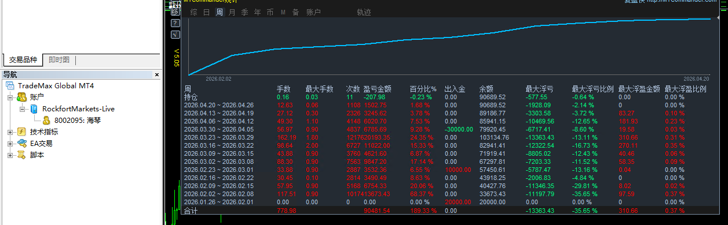
Task: Click the 技术指标 indicators icon
Action: tap(21, 132)
